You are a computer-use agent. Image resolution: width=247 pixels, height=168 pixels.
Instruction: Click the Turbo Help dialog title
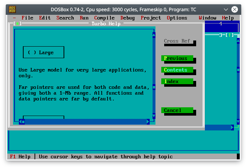pos(106,23)
